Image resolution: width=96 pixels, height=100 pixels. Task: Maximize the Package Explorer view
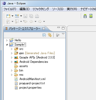click(x=63, y=28)
